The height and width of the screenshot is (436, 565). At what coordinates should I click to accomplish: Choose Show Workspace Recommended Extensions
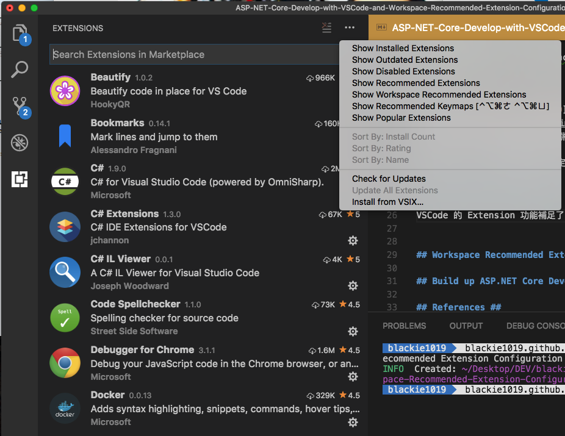pyautogui.click(x=439, y=95)
